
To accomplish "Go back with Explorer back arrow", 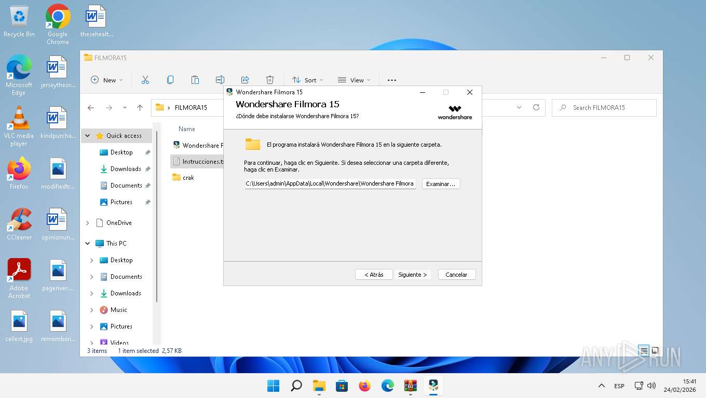I will coord(91,108).
